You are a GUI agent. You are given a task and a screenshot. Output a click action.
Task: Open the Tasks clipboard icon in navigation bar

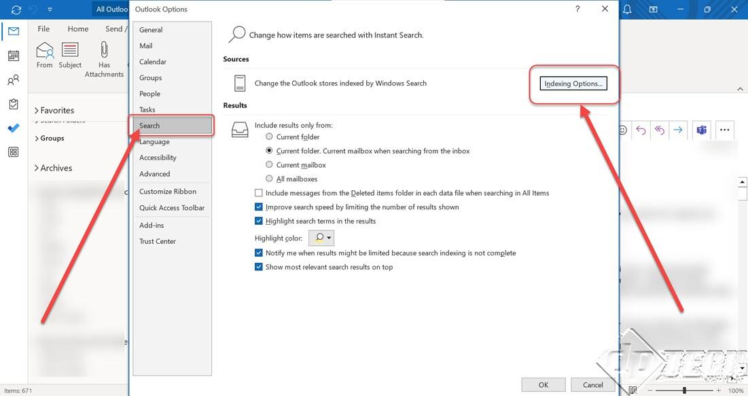(14, 104)
